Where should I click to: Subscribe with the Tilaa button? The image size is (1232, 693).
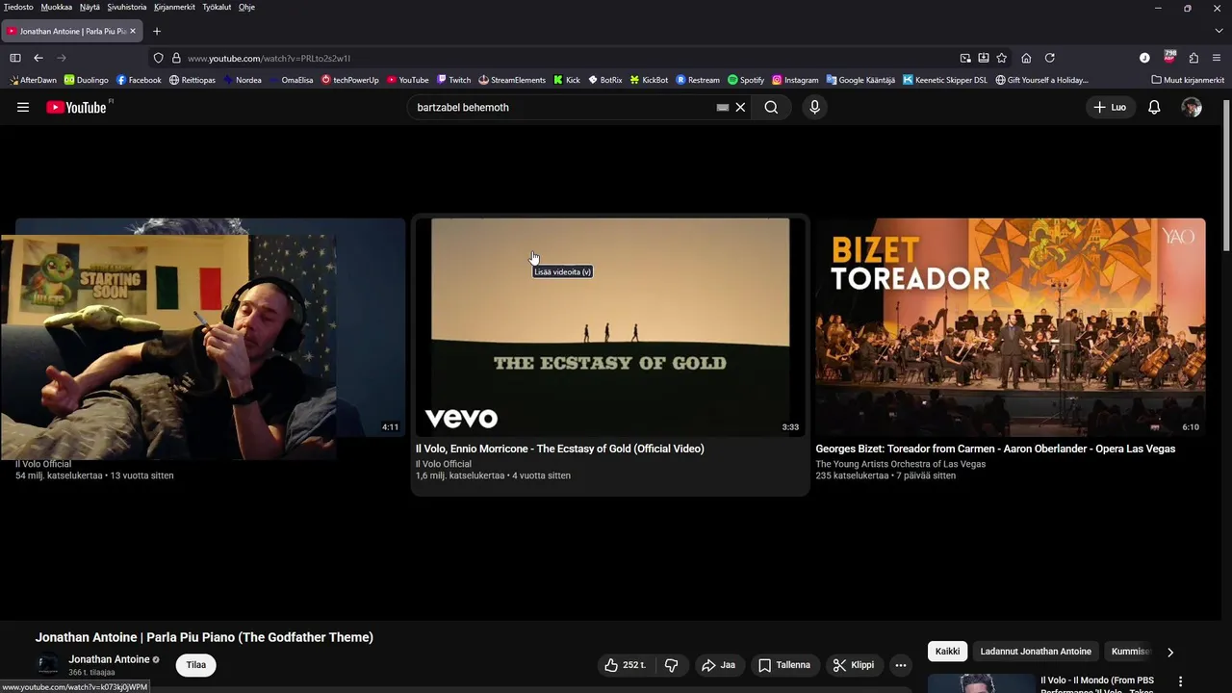[x=196, y=665]
